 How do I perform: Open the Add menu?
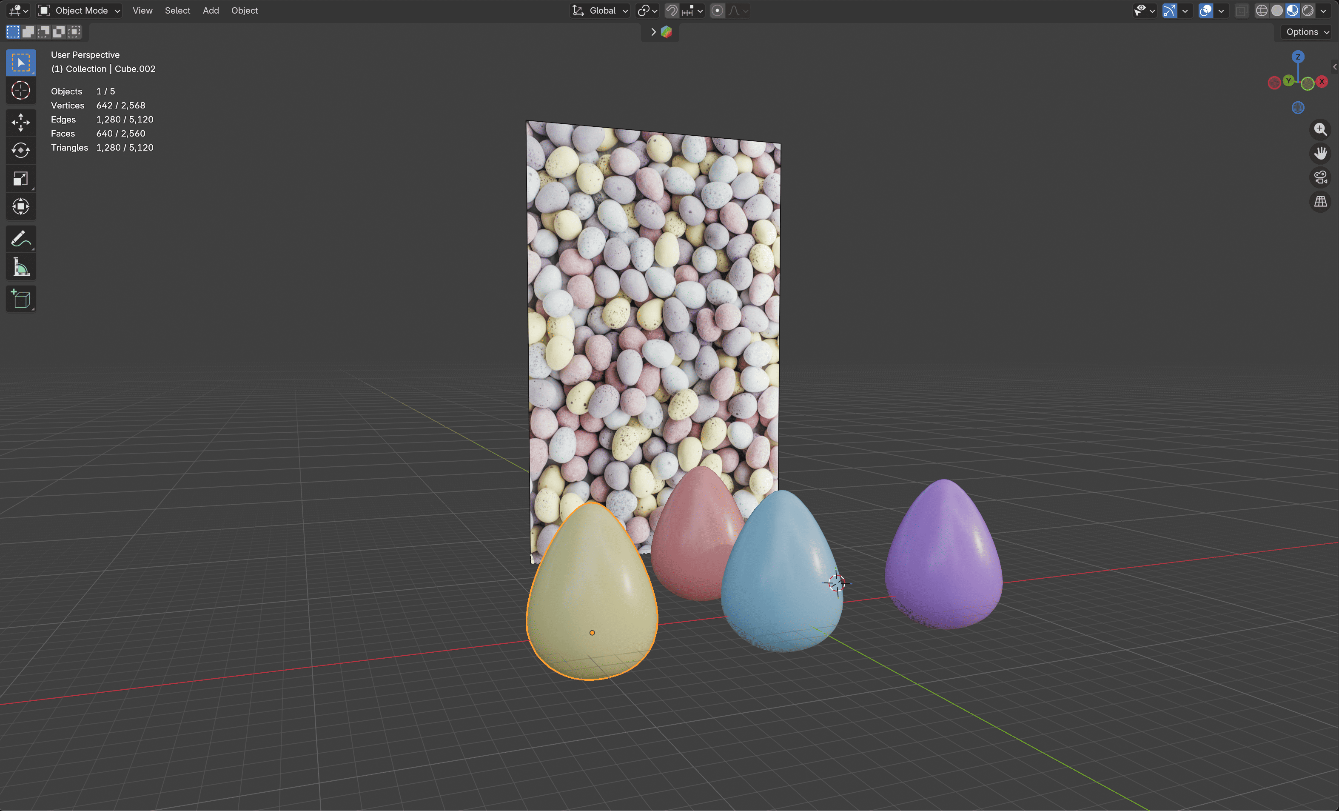coord(211,10)
